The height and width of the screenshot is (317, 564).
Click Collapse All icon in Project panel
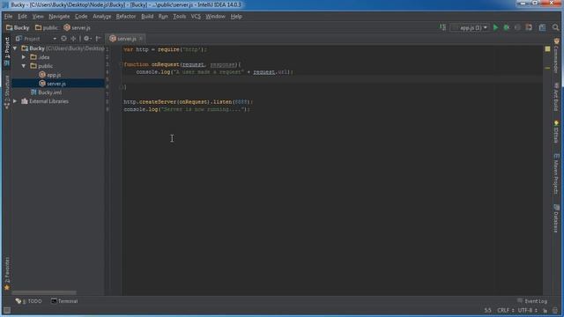pyautogui.click(x=73, y=39)
